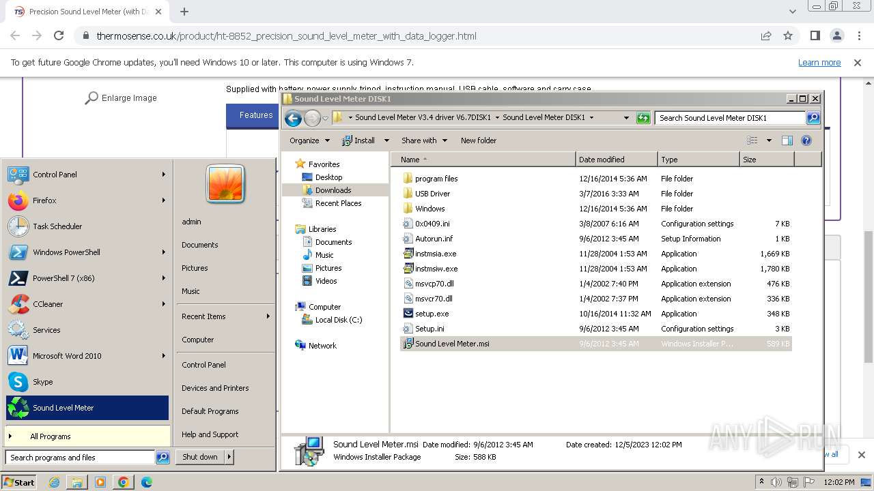Open Internet Explorer from the taskbar

pyautogui.click(x=54, y=482)
